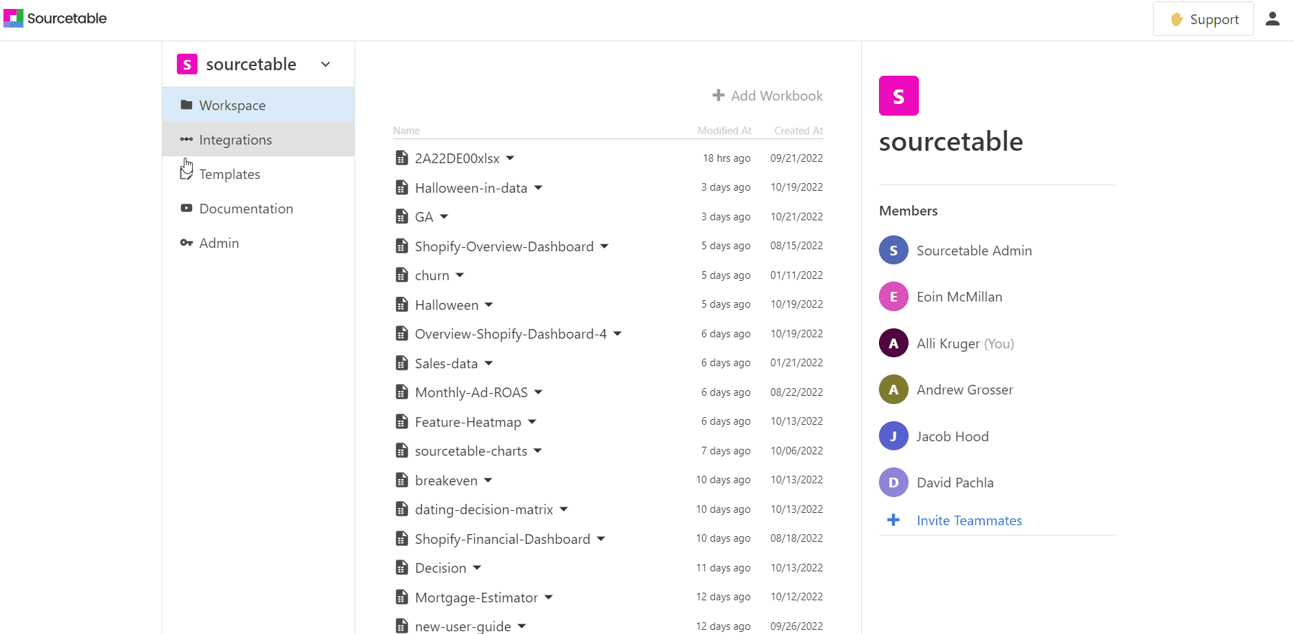Expand options arrow for Halloween-in-data
The height and width of the screenshot is (634, 1294).
tap(538, 187)
